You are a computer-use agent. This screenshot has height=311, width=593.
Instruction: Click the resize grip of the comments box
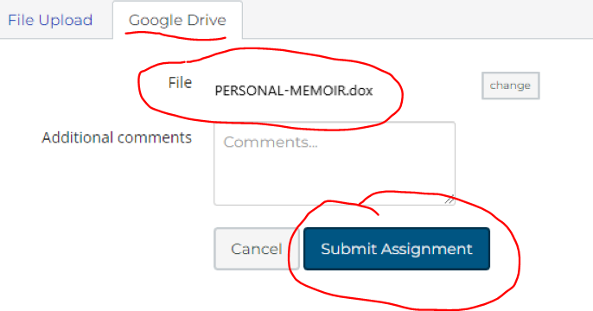(x=450, y=200)
